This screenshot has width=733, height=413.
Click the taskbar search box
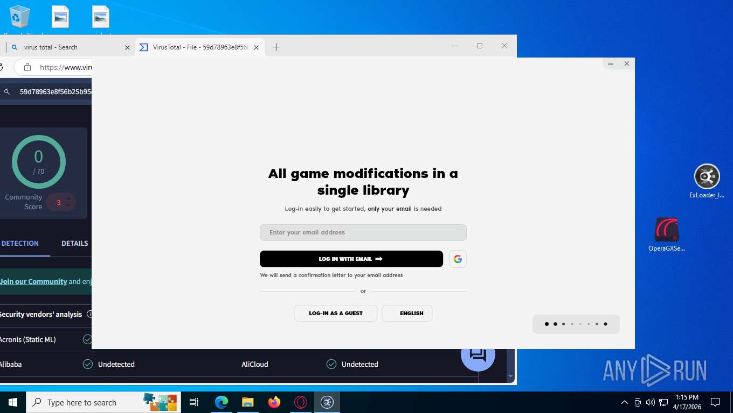click(x=103, y=402)
